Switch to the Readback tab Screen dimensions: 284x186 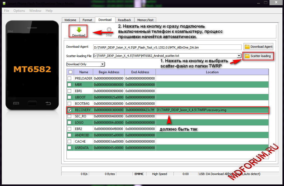tap(124, 20)
